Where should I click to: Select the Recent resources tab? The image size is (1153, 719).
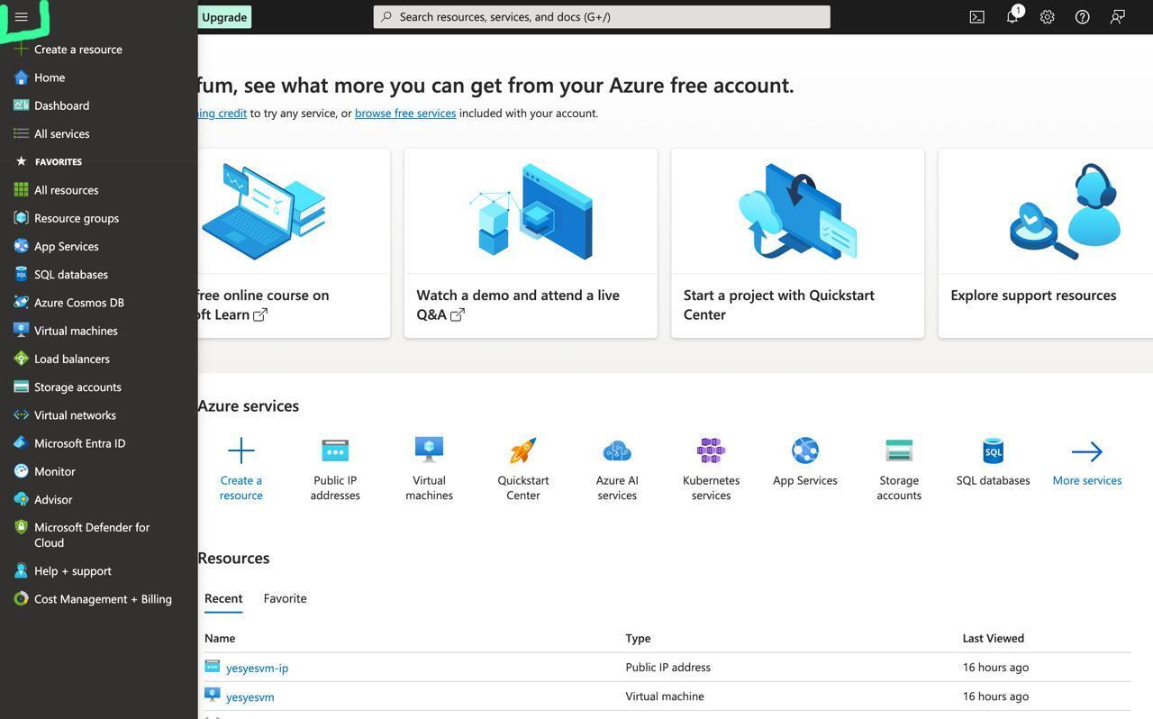223,598
